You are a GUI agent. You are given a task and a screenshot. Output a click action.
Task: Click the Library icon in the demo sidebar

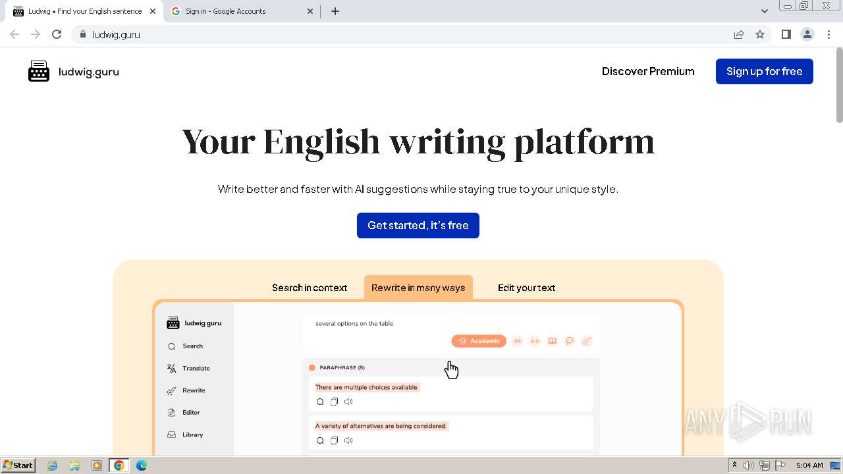[171, 434]
